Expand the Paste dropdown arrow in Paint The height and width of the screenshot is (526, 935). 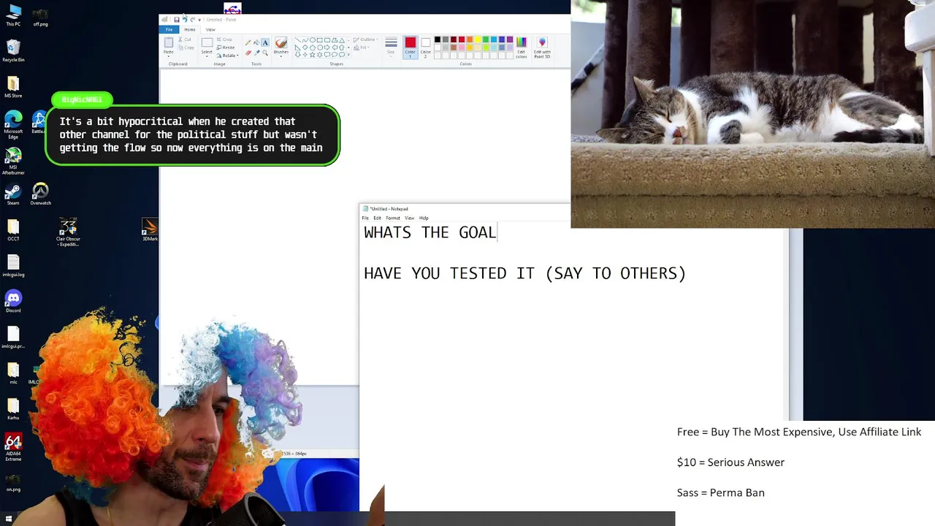click(169, 56)
